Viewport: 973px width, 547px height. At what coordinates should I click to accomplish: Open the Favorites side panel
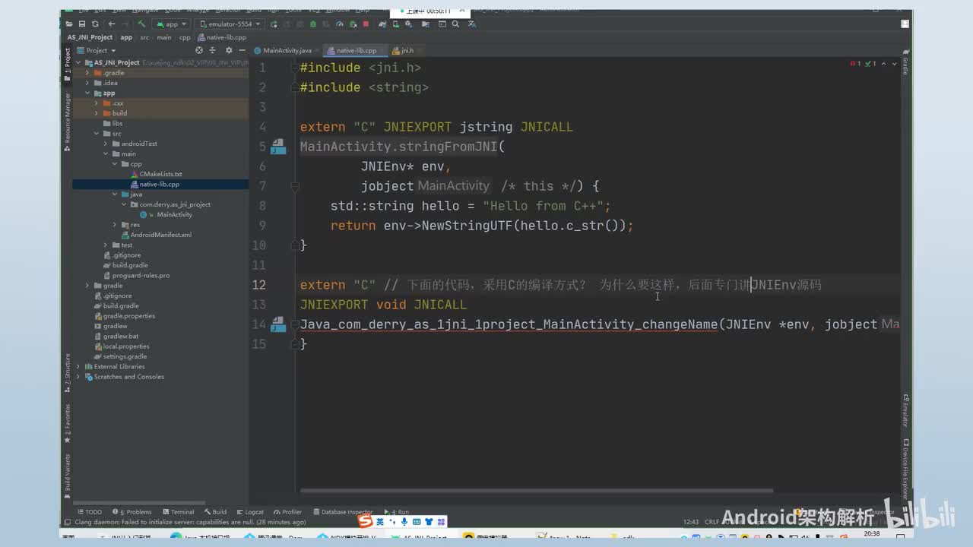point(67,422)
